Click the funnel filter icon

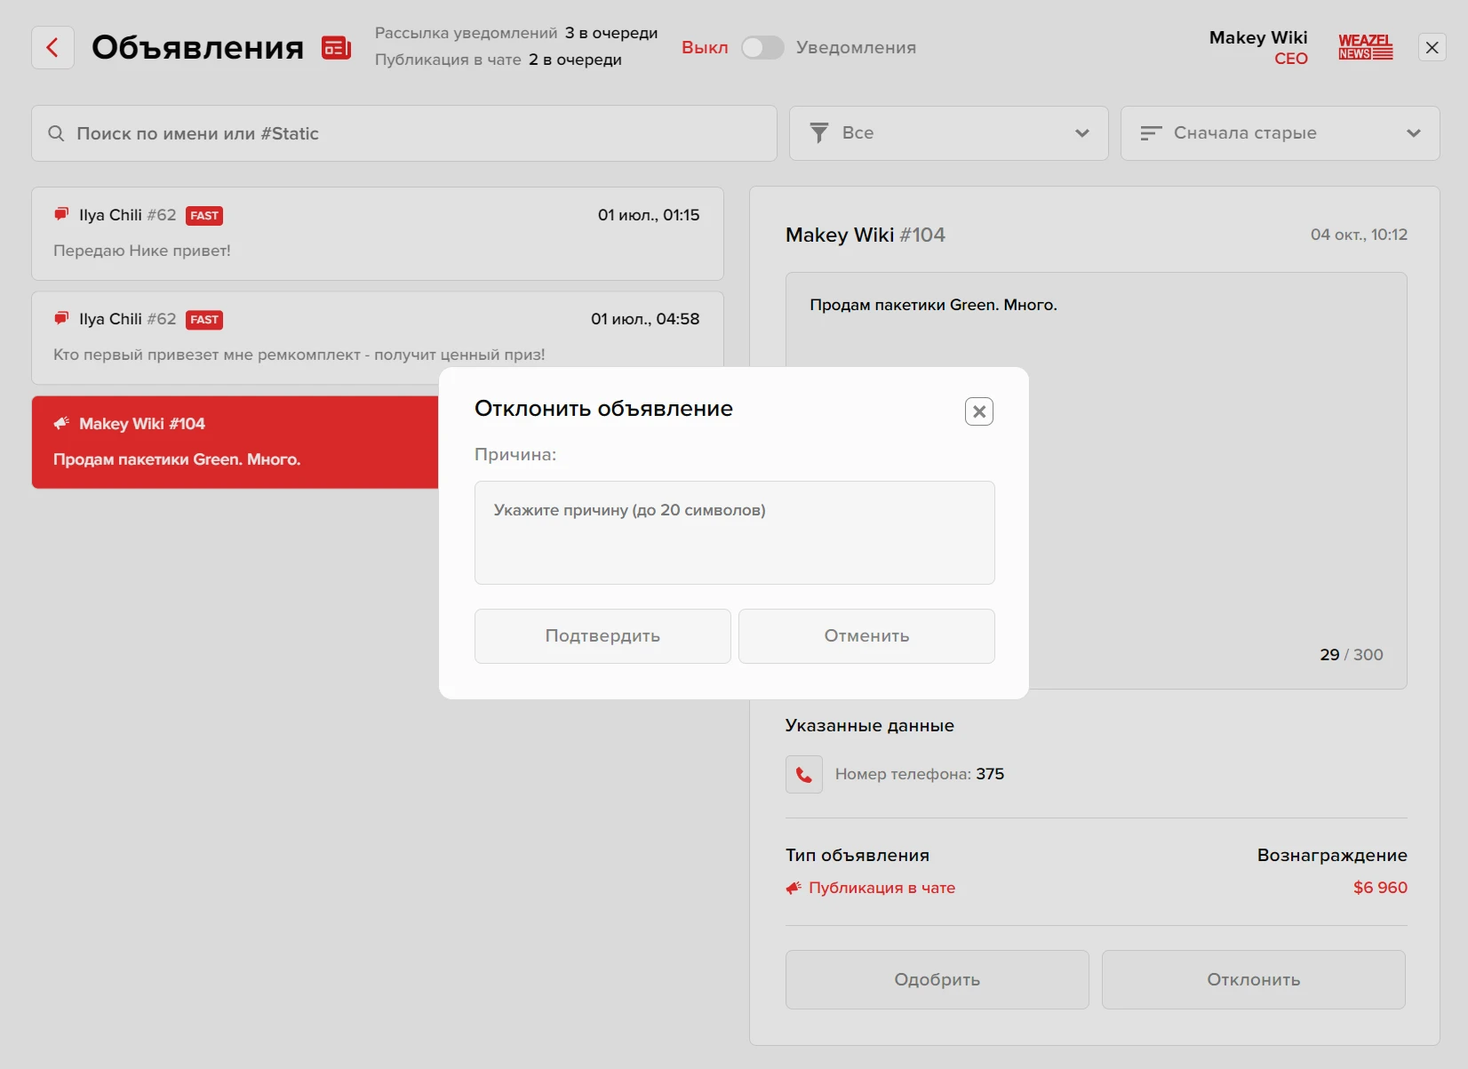tap(818, 133)
